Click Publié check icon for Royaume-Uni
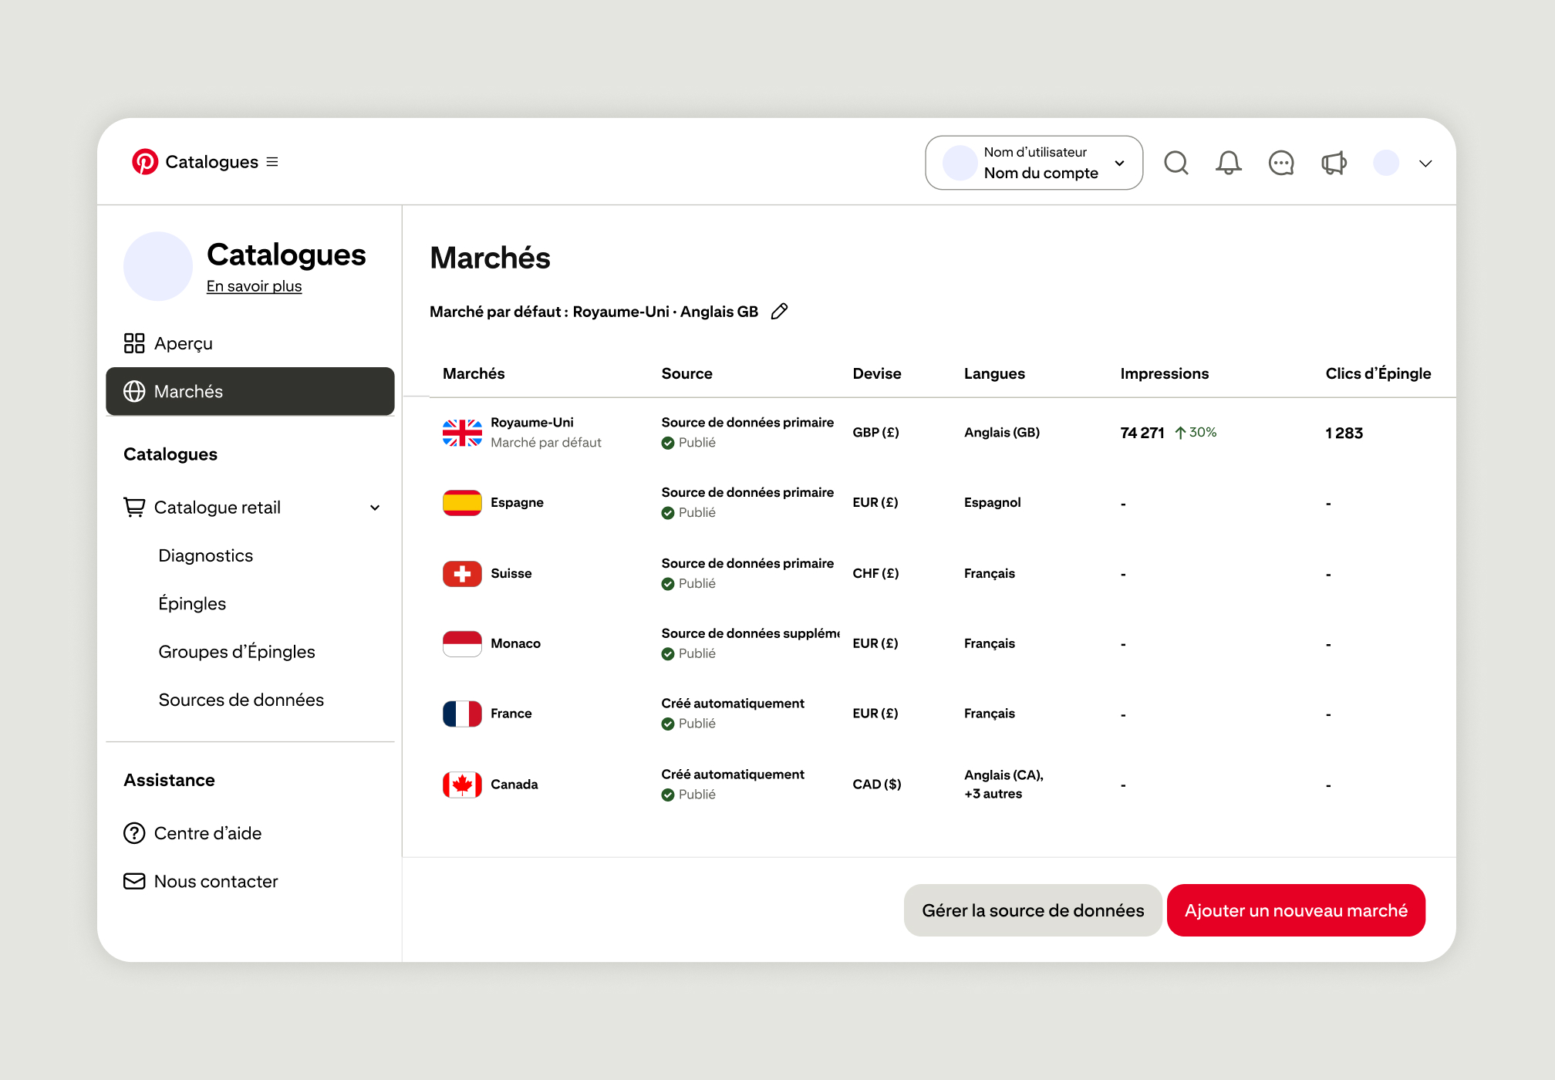Image resolution: width=1555 pixels, height=1080 pixels. (668, 443)
